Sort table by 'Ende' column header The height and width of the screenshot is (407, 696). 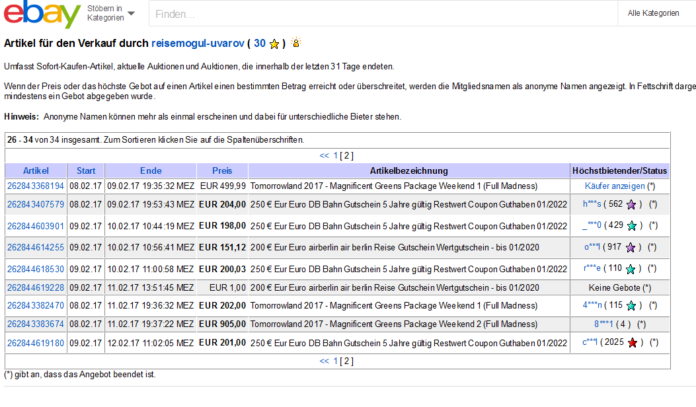pos(151,170)
